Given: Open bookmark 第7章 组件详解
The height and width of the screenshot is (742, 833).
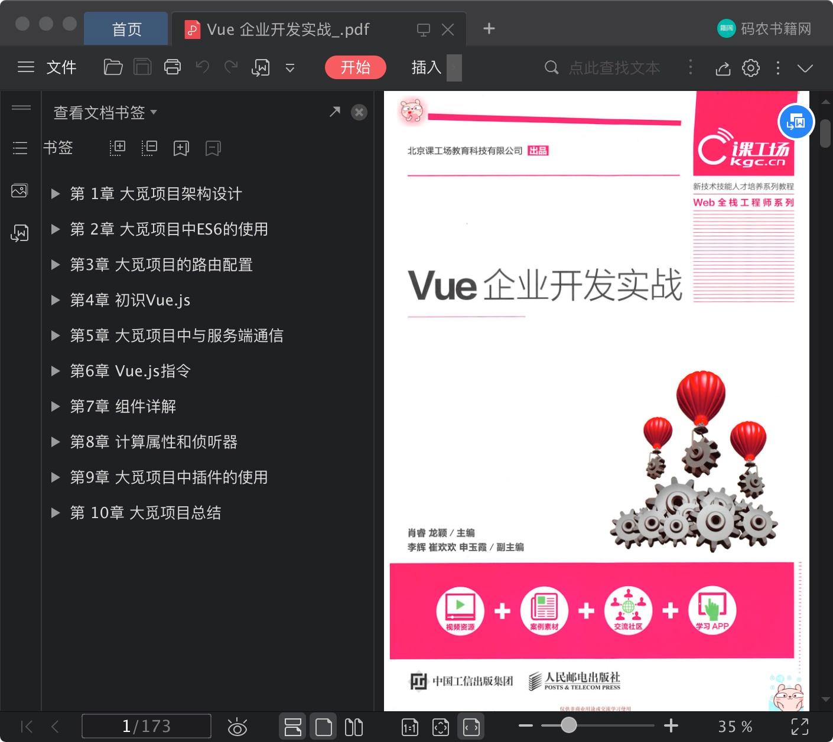Looking at the screenshot, I should coord(123,406).
